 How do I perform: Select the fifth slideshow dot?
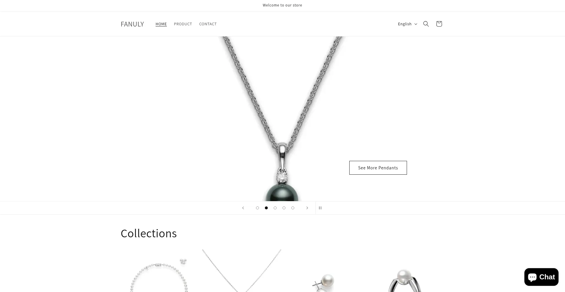click(293, 208)
